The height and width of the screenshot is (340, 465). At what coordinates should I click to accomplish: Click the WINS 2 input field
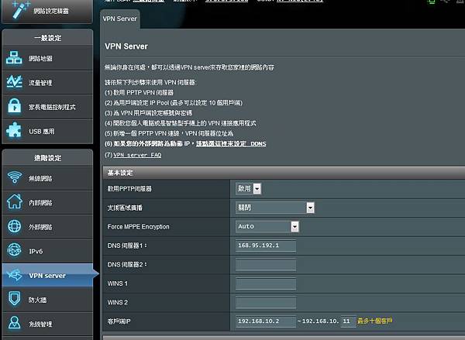pos(266,302)
